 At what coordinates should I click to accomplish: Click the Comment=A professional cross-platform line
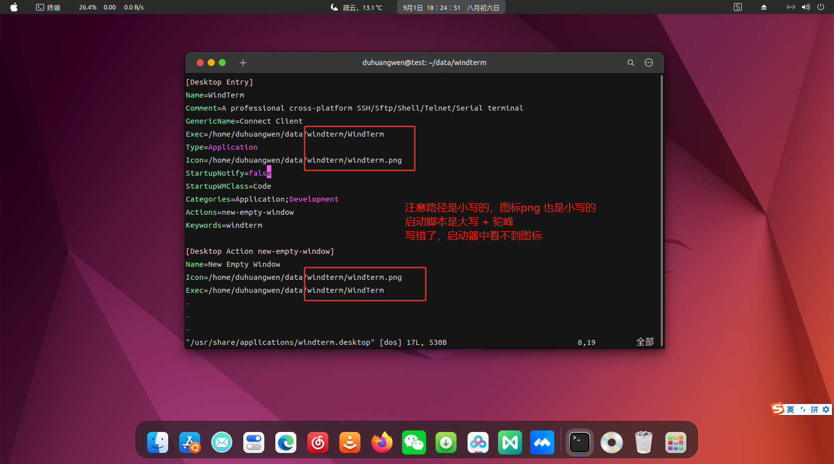[x=354, y=108]
